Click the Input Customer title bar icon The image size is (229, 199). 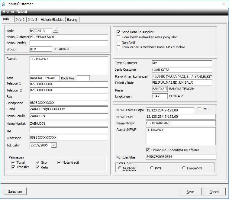pyautogui.click(x=4, y=4)
